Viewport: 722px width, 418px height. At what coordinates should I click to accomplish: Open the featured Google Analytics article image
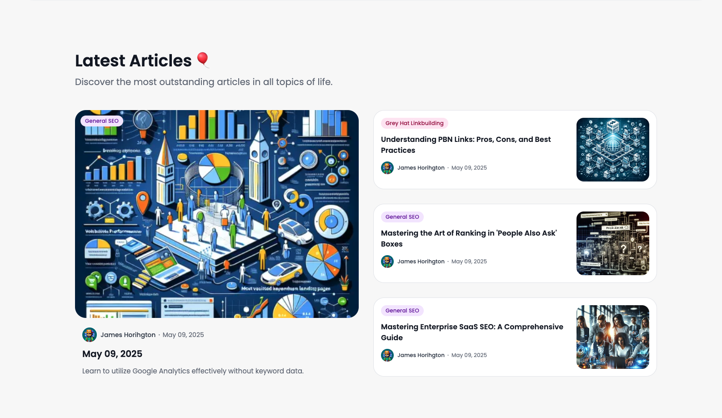pyautogui.click(x=217, y=214)
